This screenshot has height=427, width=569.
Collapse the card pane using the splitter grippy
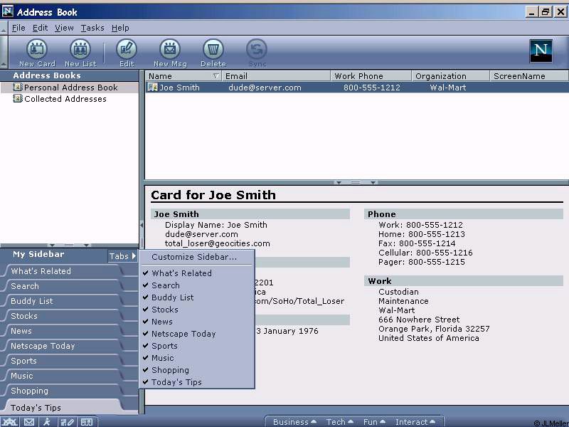coord(356,182)
